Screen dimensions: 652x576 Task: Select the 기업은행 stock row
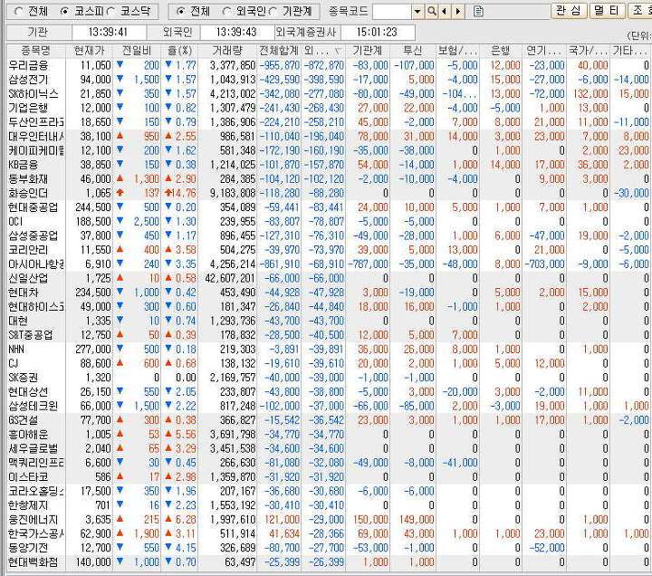pyautogui.click(x=329, y=108)
